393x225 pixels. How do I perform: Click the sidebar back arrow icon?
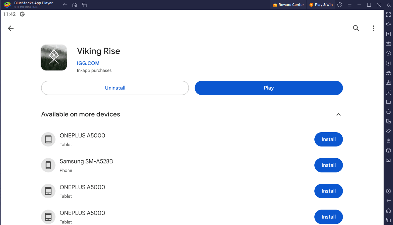point(388,201)
